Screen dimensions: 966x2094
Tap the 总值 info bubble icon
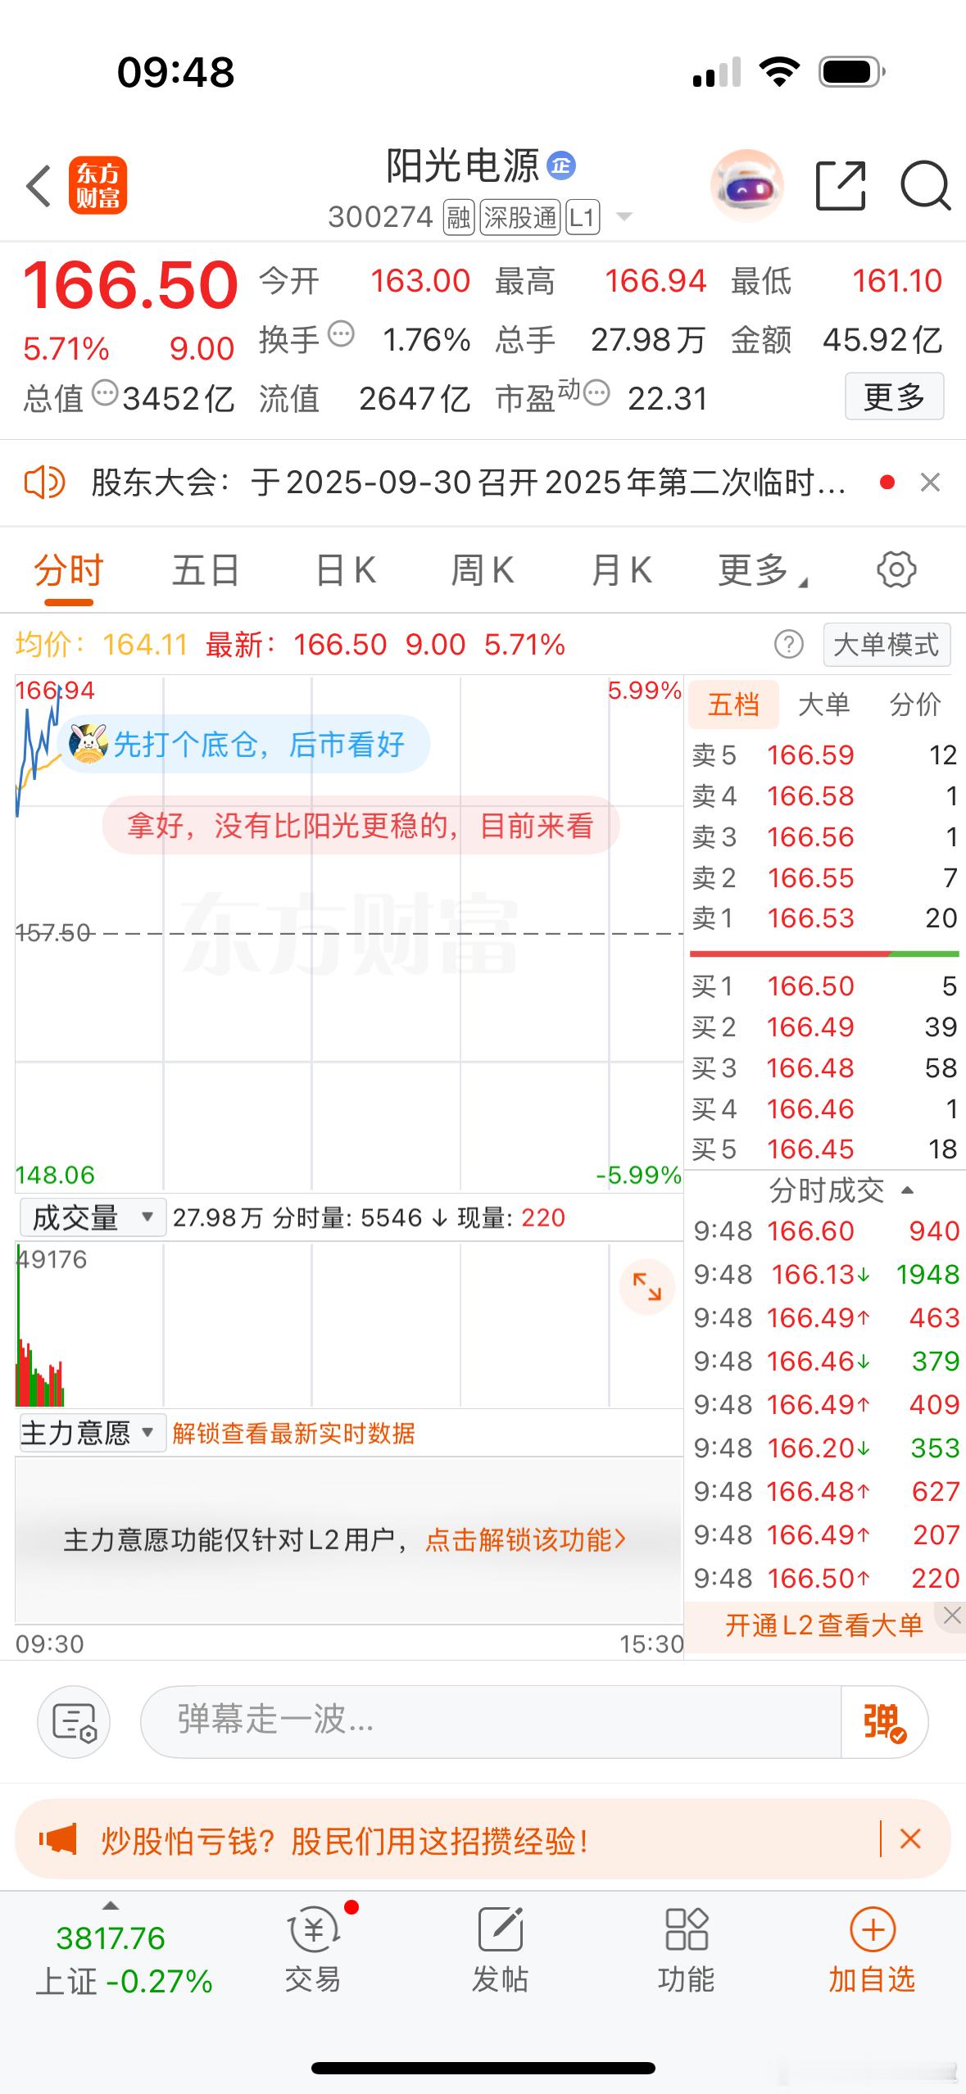[x=105, y=393]
